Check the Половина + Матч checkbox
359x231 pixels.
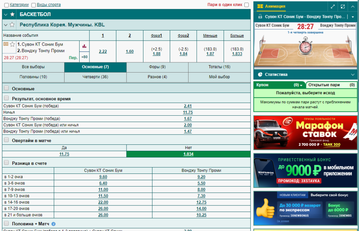coord(6,223)
